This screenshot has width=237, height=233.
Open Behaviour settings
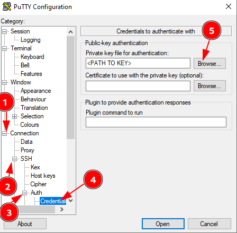point(33,99)
